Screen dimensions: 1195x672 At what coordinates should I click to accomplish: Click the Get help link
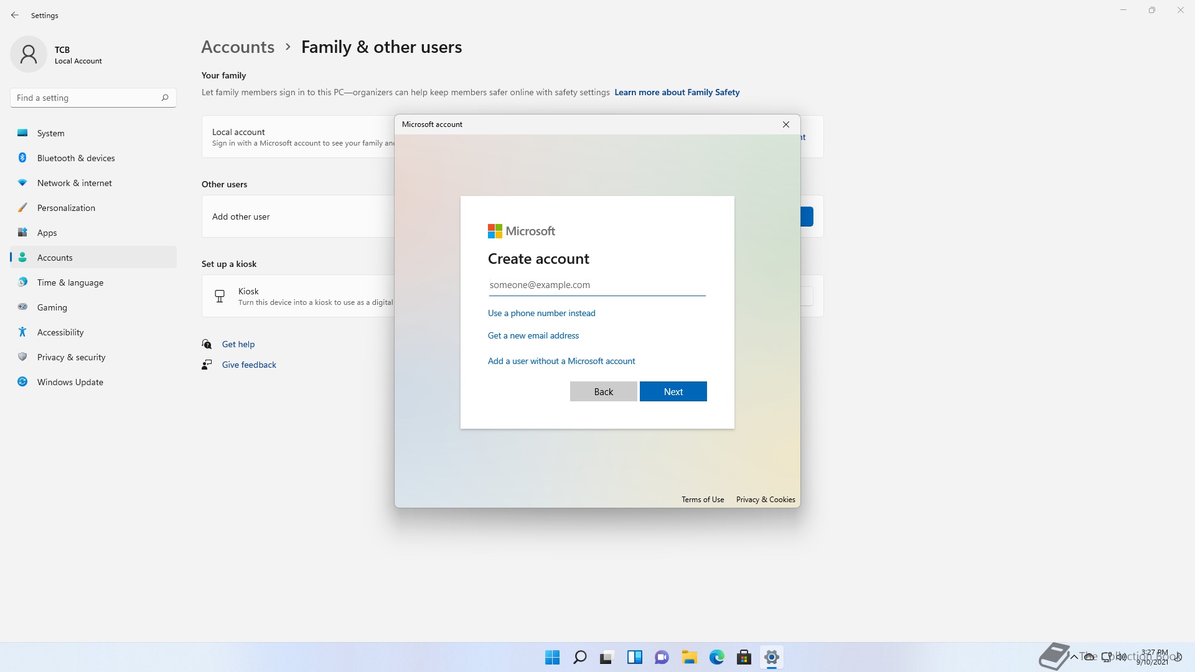[x=238, y=344]
